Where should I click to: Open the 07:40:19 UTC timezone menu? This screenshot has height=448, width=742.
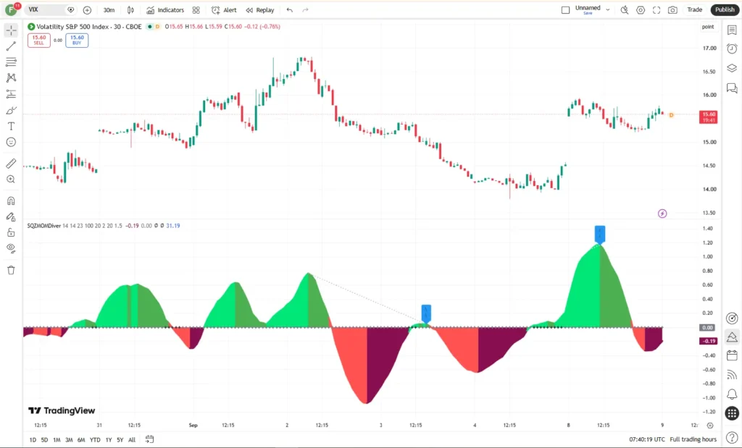tap(647, 439)
